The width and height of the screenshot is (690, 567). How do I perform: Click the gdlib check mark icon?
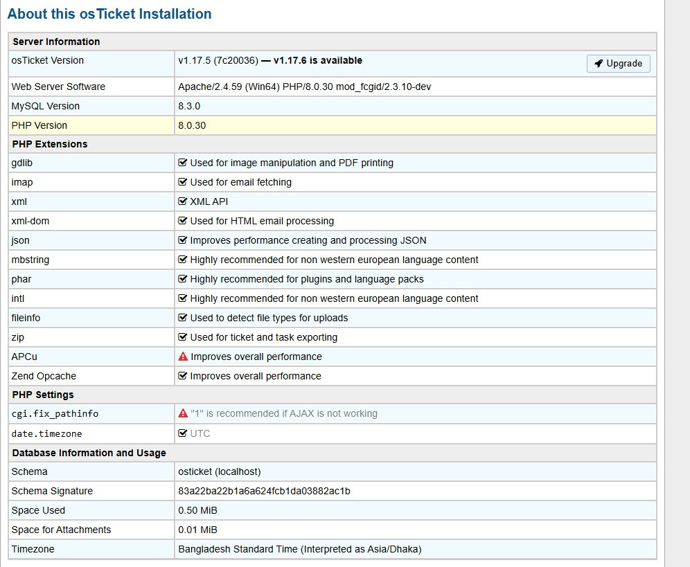click(x=183, y=163)
